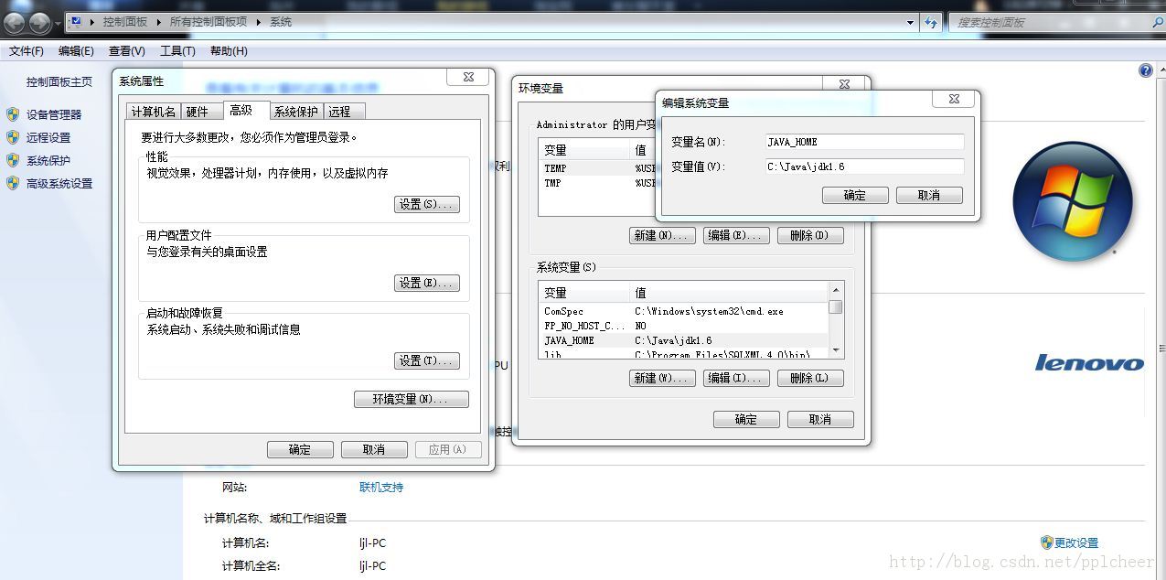Image resolution: width=1166 pixels, height=580 pixels.
Task: Open the 查看(V) menu
Action: [x=127, y=51]
